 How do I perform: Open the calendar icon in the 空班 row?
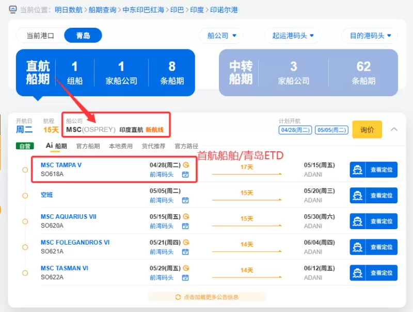tap(186, 200)
